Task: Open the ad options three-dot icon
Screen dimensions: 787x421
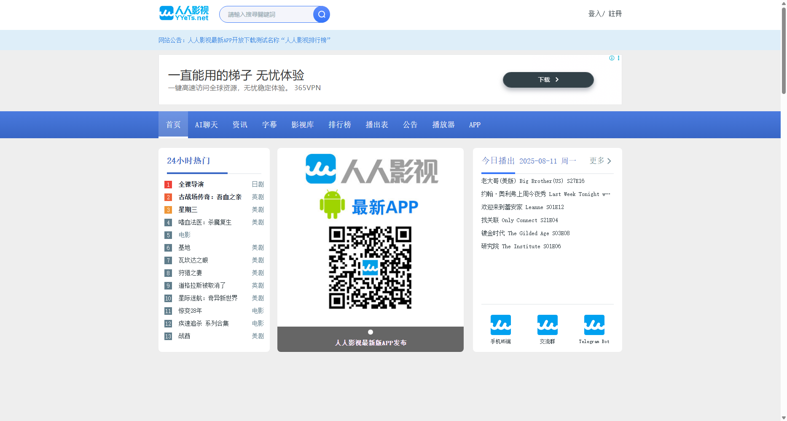Action: (x=618, y=58)
